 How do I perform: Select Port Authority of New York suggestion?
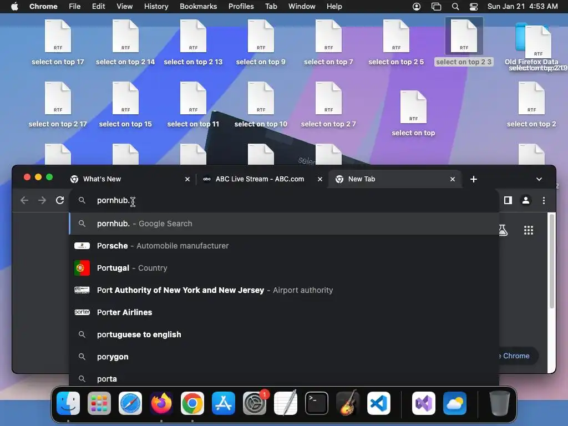(285, 290)
